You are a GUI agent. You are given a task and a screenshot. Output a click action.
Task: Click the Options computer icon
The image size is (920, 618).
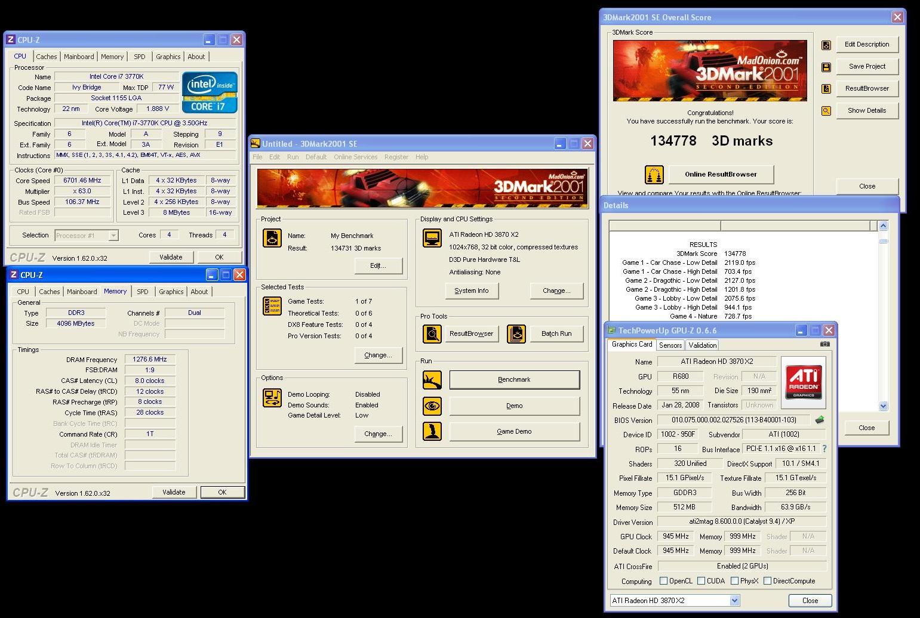[x=272, y=398]
